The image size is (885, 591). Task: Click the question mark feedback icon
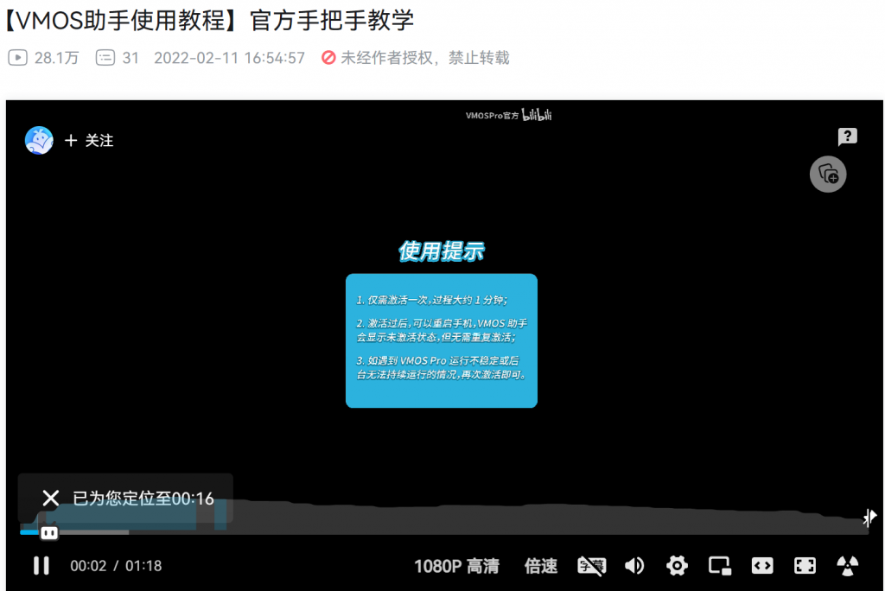point(847,137)
